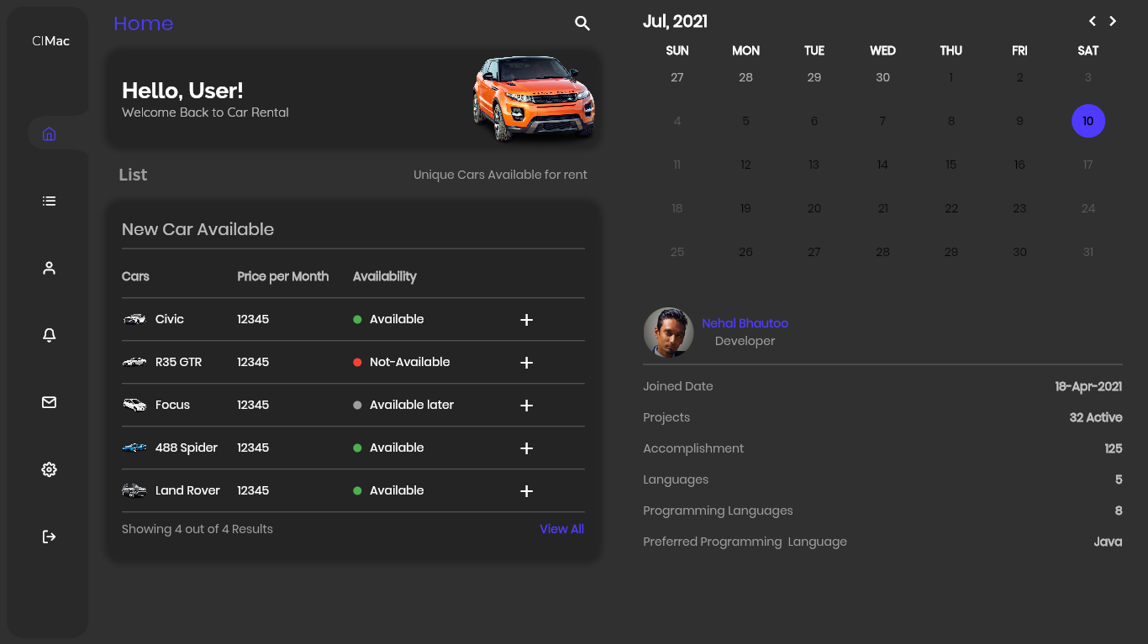Open settings gear in sidebar
The height and width of the screenshot is (644, 1148).
click(x=49, y=469)
